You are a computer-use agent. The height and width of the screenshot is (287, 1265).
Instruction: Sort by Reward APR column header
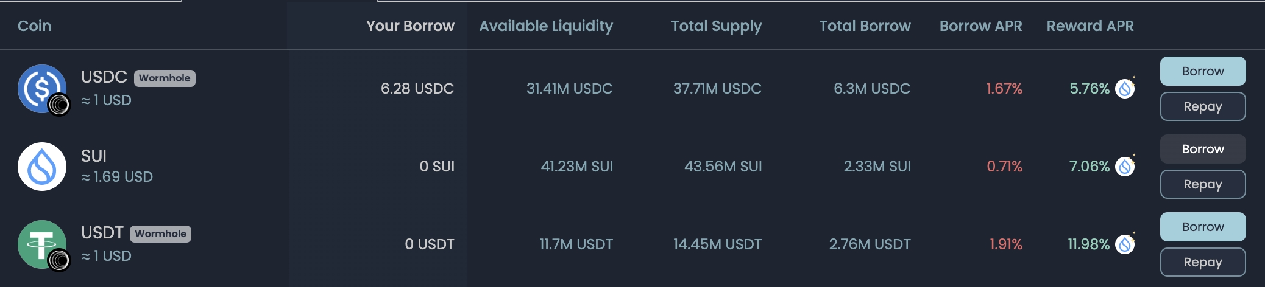tap(1090, 26)
